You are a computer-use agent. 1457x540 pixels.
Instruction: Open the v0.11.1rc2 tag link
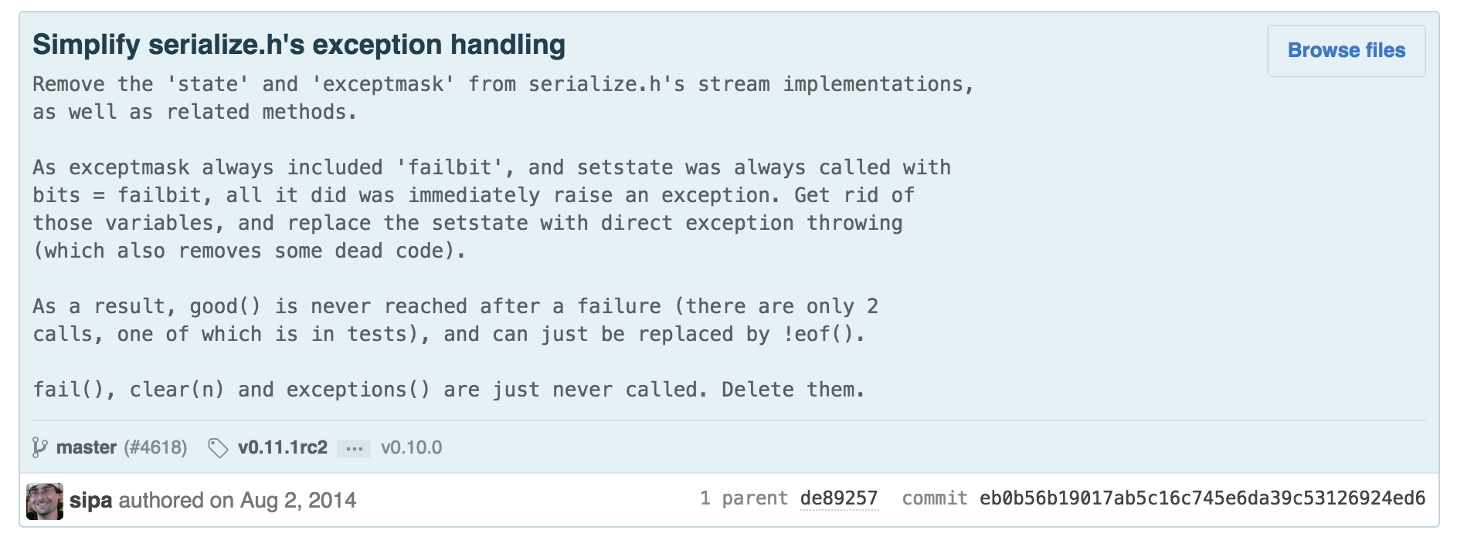pos(283,447)
